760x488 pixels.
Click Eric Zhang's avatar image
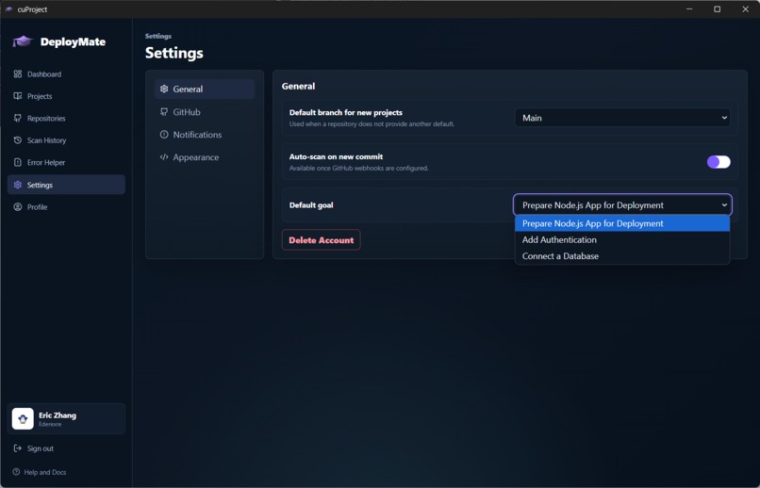pyautogui.click(x=23, y=419)
